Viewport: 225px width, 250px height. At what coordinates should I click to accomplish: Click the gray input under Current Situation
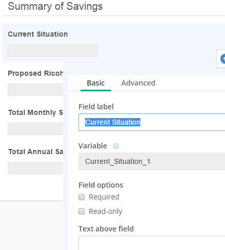(53, 51)
